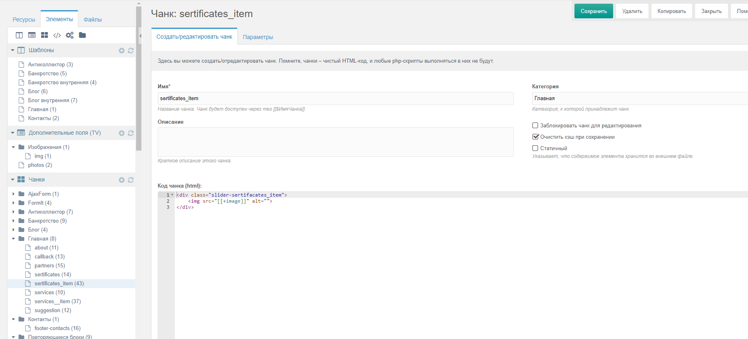This screenshot has width=748, height=339.
Task: Expand the Блог (4) chunk folder
Action: [x=13, y=230]
